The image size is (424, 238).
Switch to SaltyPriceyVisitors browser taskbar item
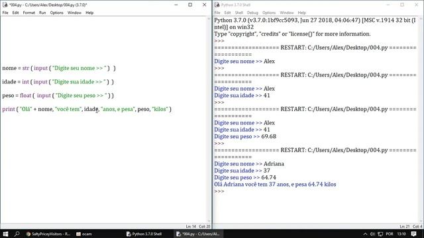tap(48, 234)
